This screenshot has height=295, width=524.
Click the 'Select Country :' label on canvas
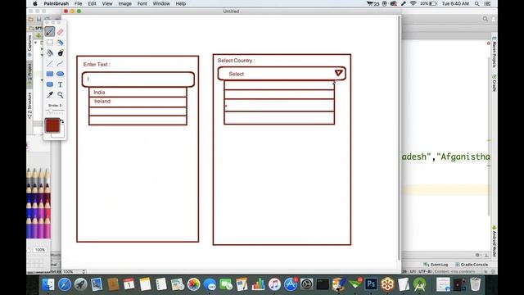[237, 61]
